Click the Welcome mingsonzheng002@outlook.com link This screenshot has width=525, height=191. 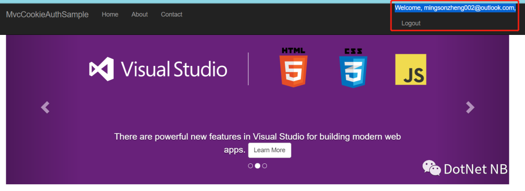[x=455, y=8]
